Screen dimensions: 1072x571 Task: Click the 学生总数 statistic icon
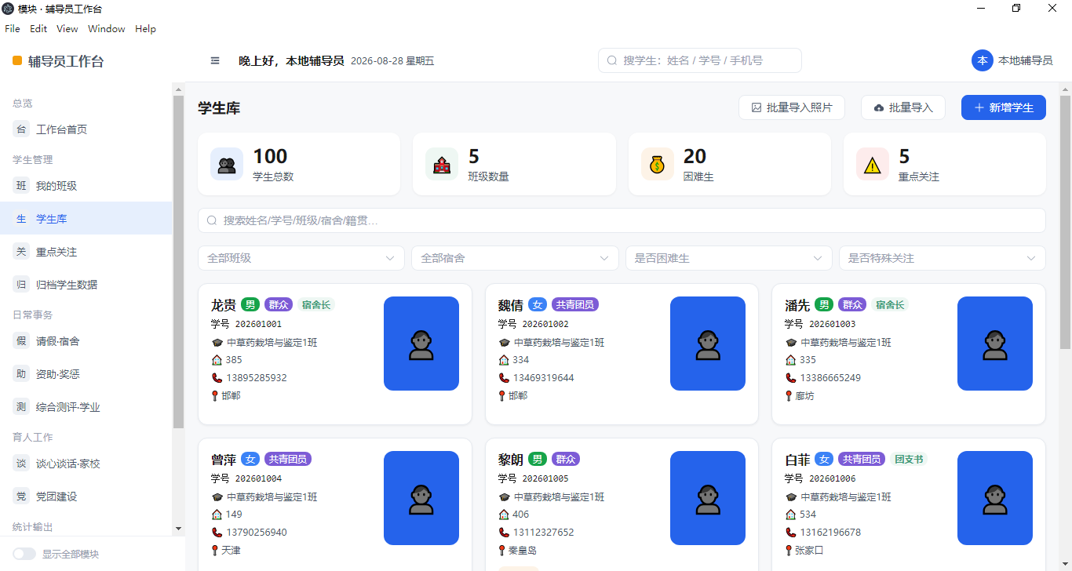(x=227, y=165)
